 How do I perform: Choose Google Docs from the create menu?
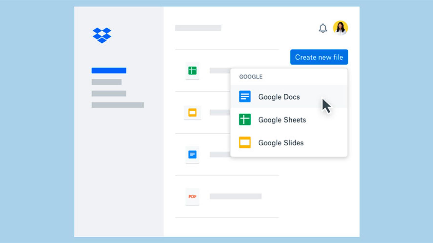[279, 97]
